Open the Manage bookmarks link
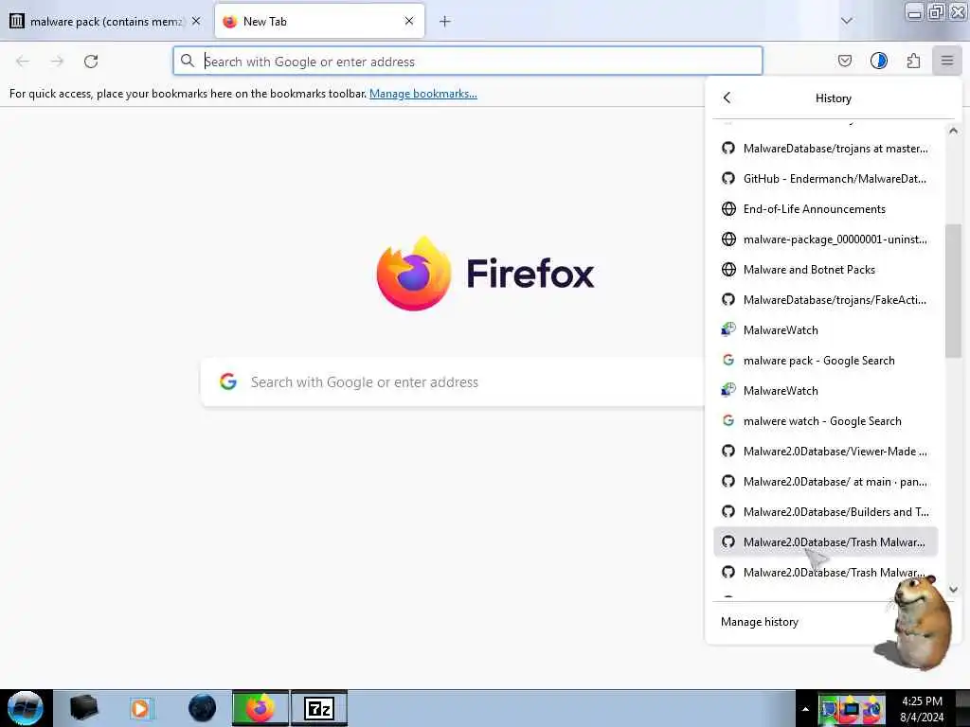Image resolution: width=970 pixels, height=727 pixels. (x=423, y=94)
